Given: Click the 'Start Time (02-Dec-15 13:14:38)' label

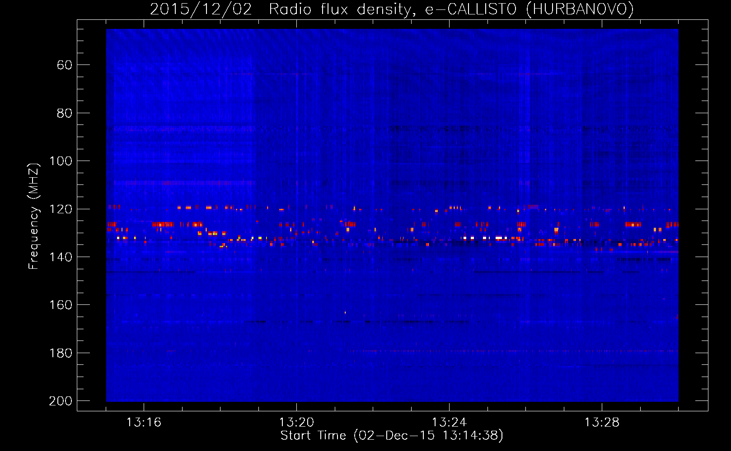Looking at the screenshot, I should (392, 436).
